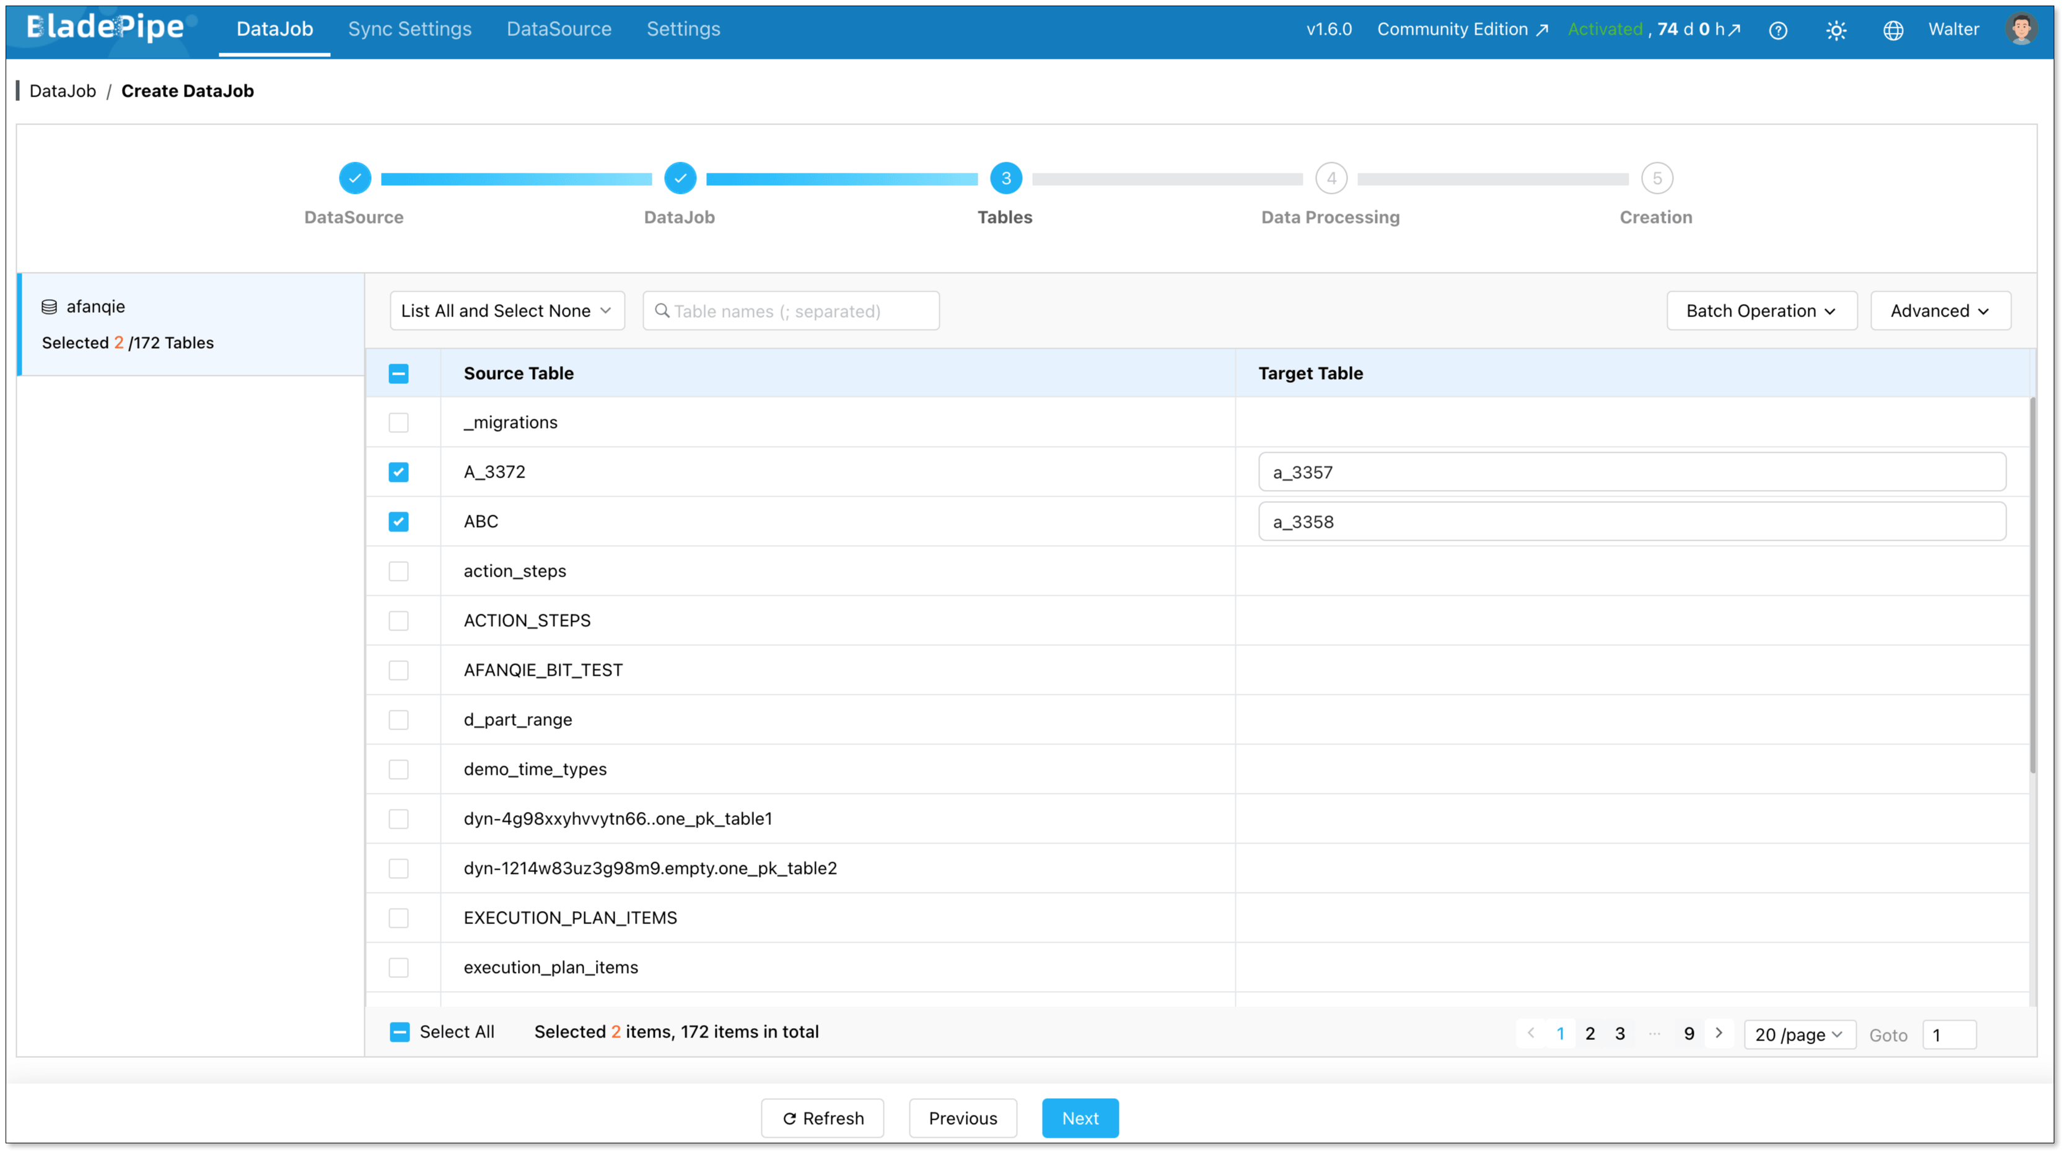Open the DataSource tab
This screenshot has width=2063, height=1152.
559,29
